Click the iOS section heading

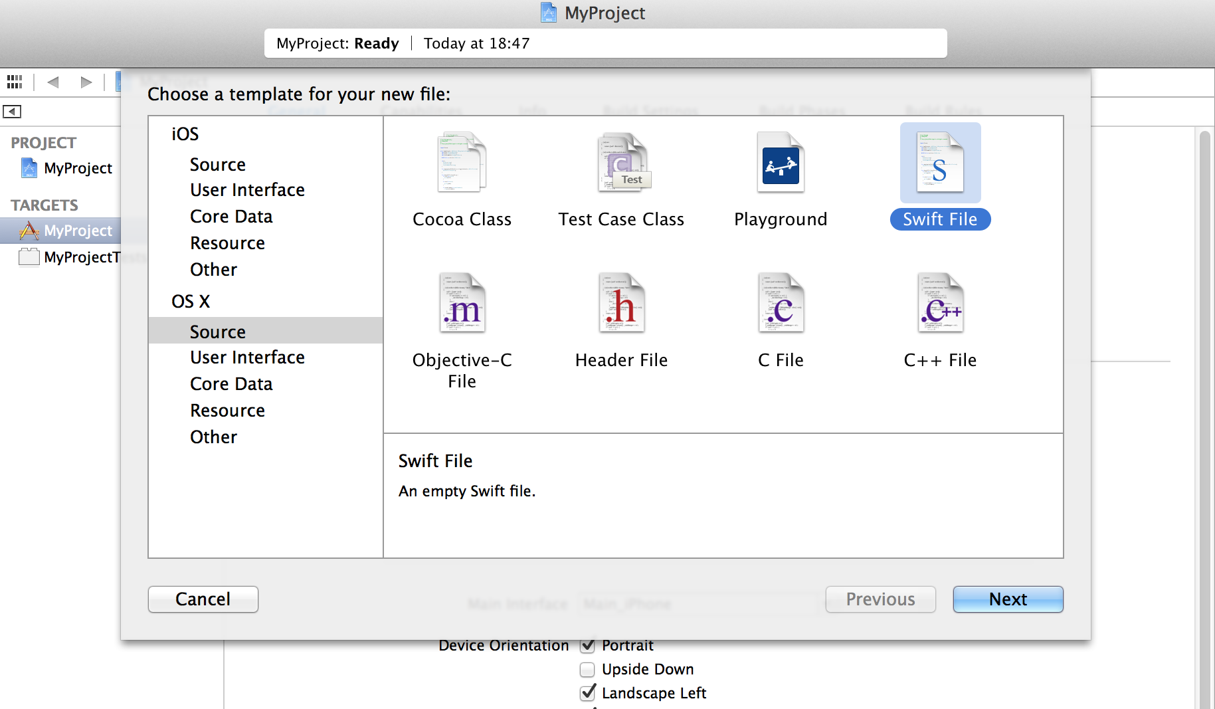(x=185, y=134)
